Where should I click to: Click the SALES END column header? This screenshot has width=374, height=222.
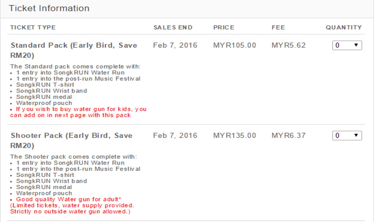(x=173, y=27)
